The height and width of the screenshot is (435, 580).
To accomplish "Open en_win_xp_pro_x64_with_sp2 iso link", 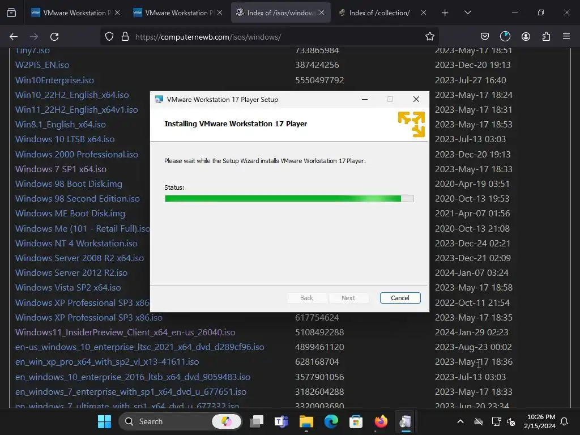I will coord(107,362).
